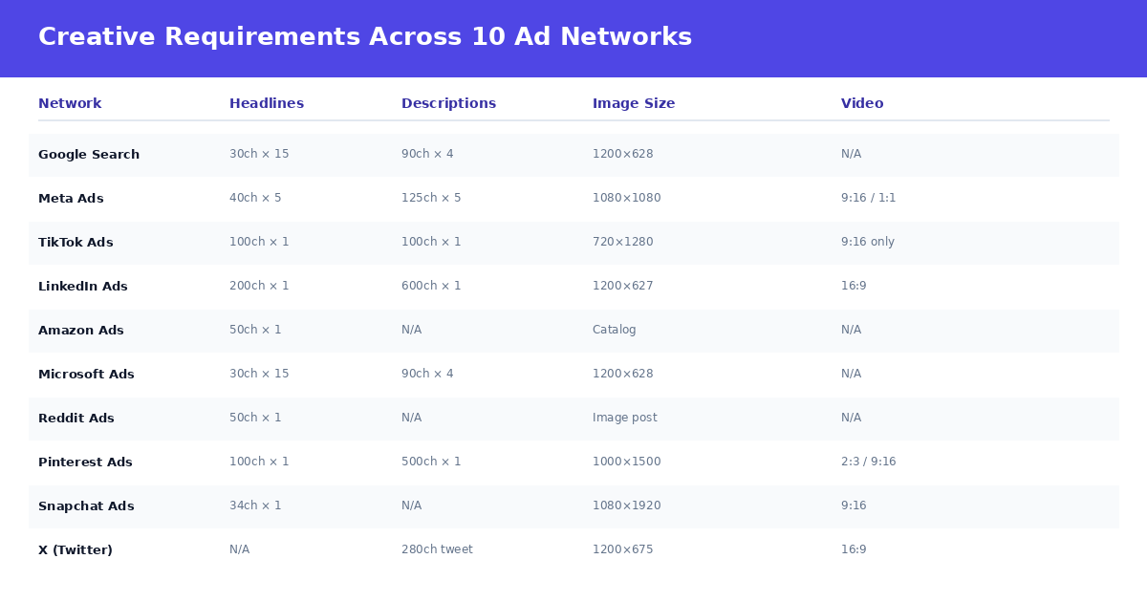Image resolution: width=1147 pixels, height=602 pixels.
Task: Select the TikTok Ads row name
Action: 76,243
